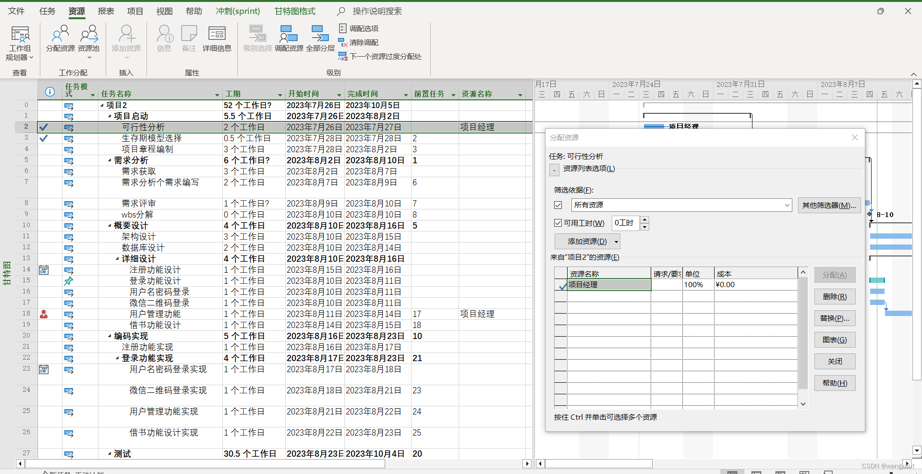Screen dimensions: 922x474
Task: Click the Gantt chart horizontal scrollbar
Action: pos(598,464)
